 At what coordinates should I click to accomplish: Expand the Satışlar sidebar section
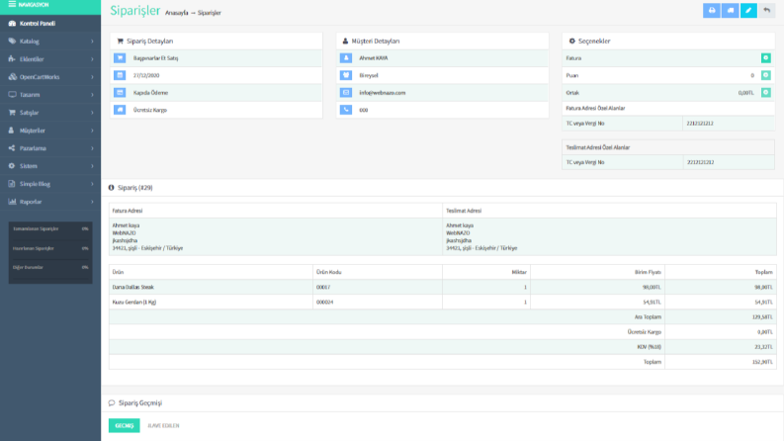(50, 113)
